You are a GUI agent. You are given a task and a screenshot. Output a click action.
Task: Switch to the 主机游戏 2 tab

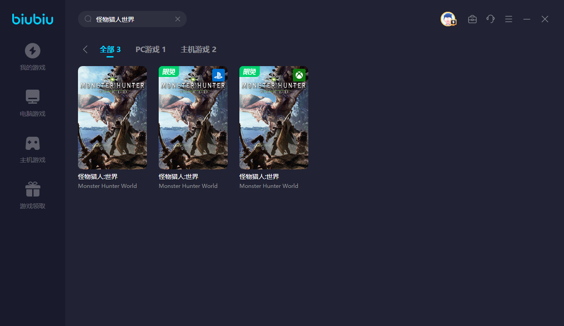[x=199, y=49]
